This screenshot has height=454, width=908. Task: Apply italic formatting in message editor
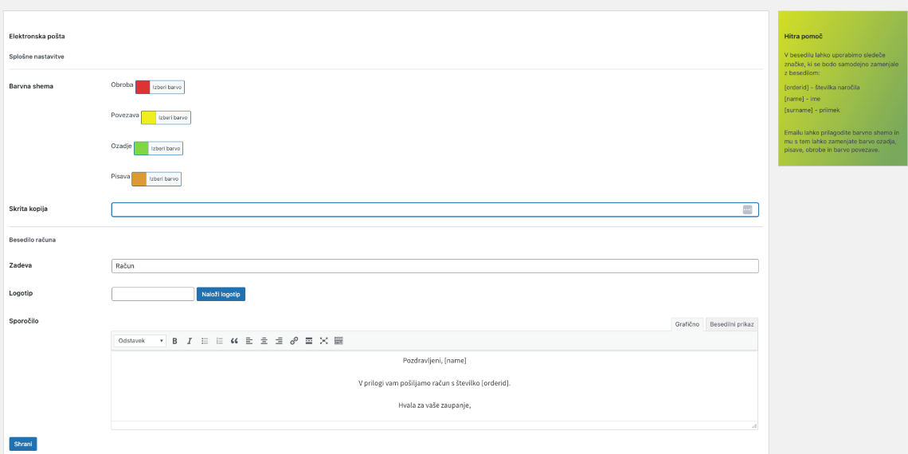[x=190, y=341]
